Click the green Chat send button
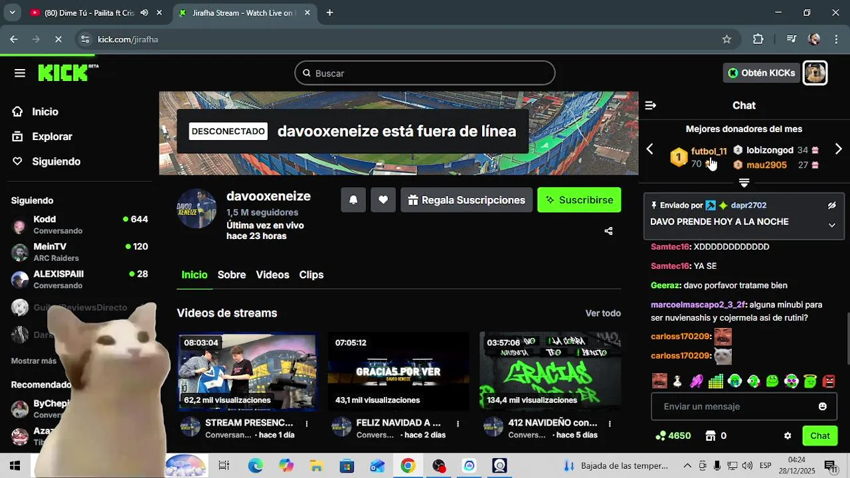 point(819,436)
